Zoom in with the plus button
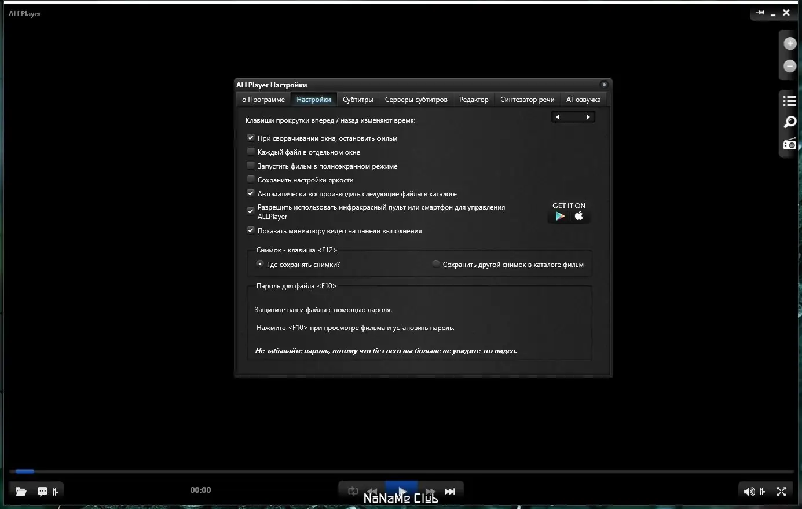 (x=790, y=43)
